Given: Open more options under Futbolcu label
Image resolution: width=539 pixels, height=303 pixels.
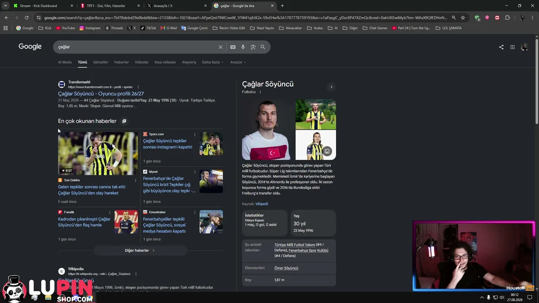Looking at the screenshot, I should [x=260, y=92].
